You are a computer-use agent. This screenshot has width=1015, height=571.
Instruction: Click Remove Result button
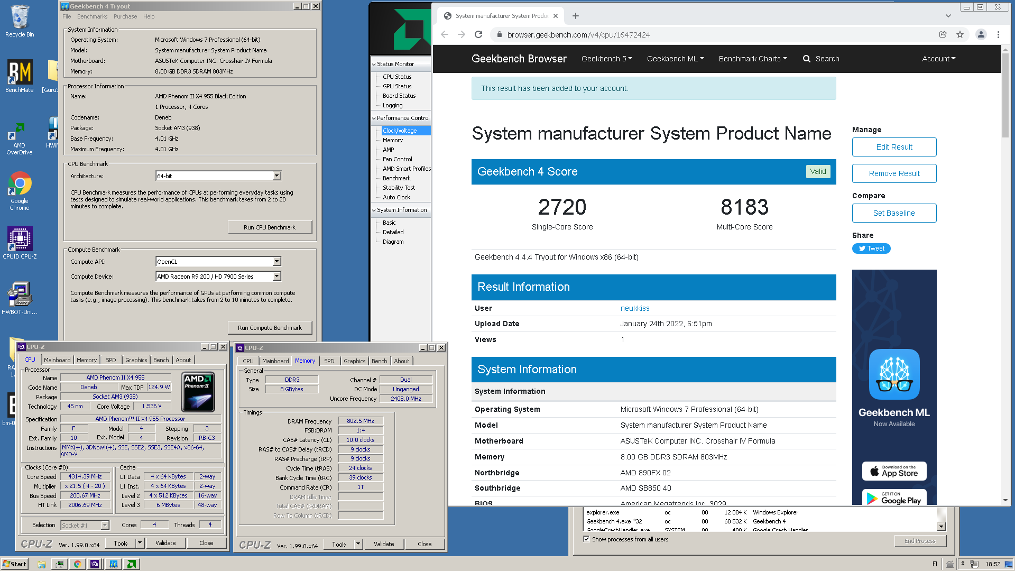(894, 173)
